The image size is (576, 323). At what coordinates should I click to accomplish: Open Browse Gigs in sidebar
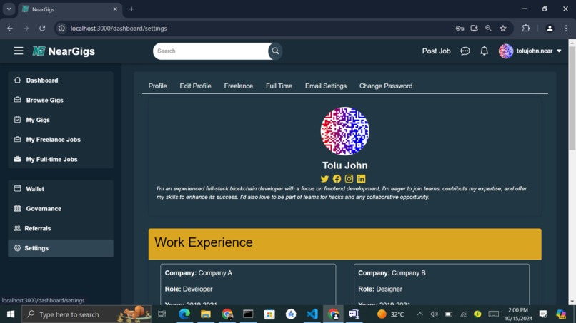coord(61,100)
